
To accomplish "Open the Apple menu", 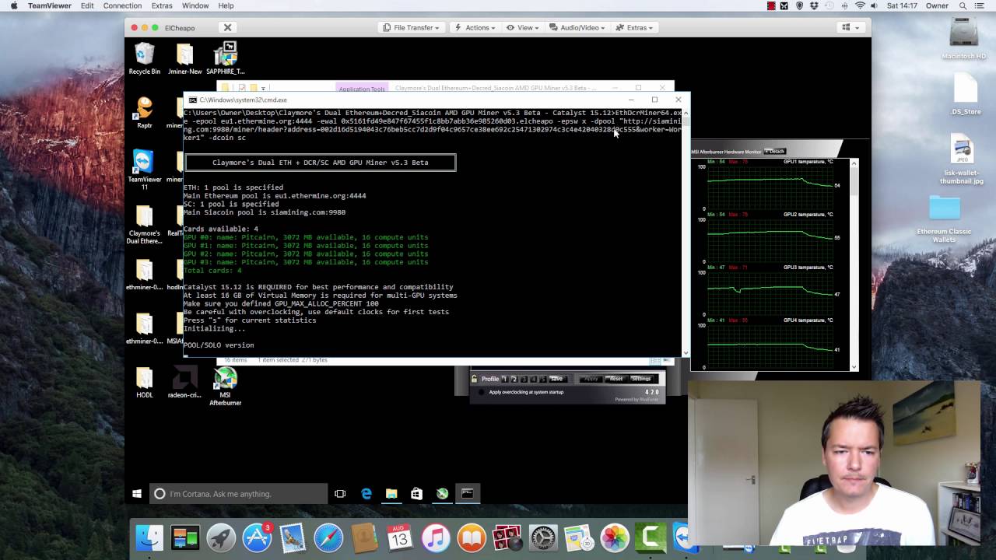I will [x=13, y=5].
